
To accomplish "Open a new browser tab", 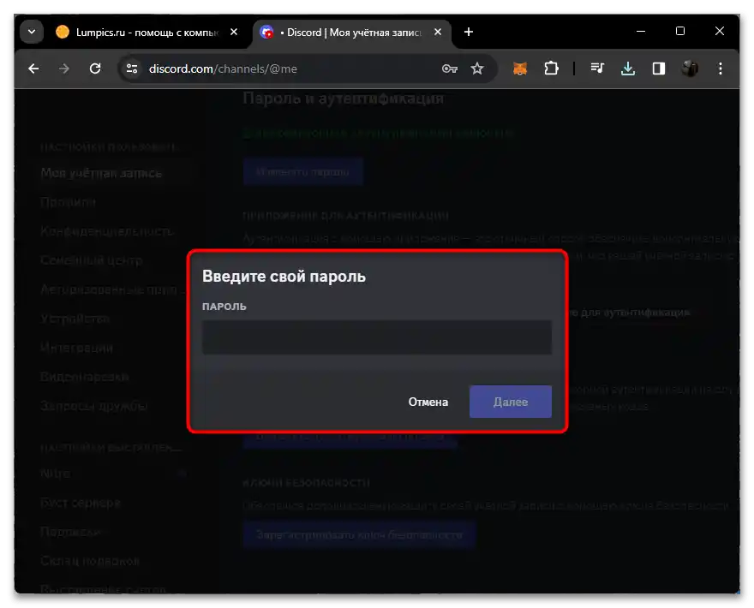I will [469, 32].
